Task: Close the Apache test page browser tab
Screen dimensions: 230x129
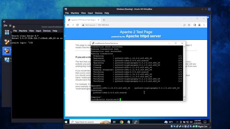Action: click(x=98, y=20)
